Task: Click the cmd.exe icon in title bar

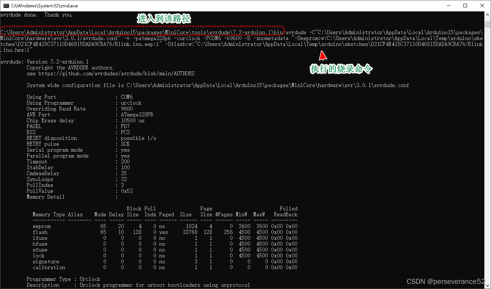Action: [x=6, y=6]
